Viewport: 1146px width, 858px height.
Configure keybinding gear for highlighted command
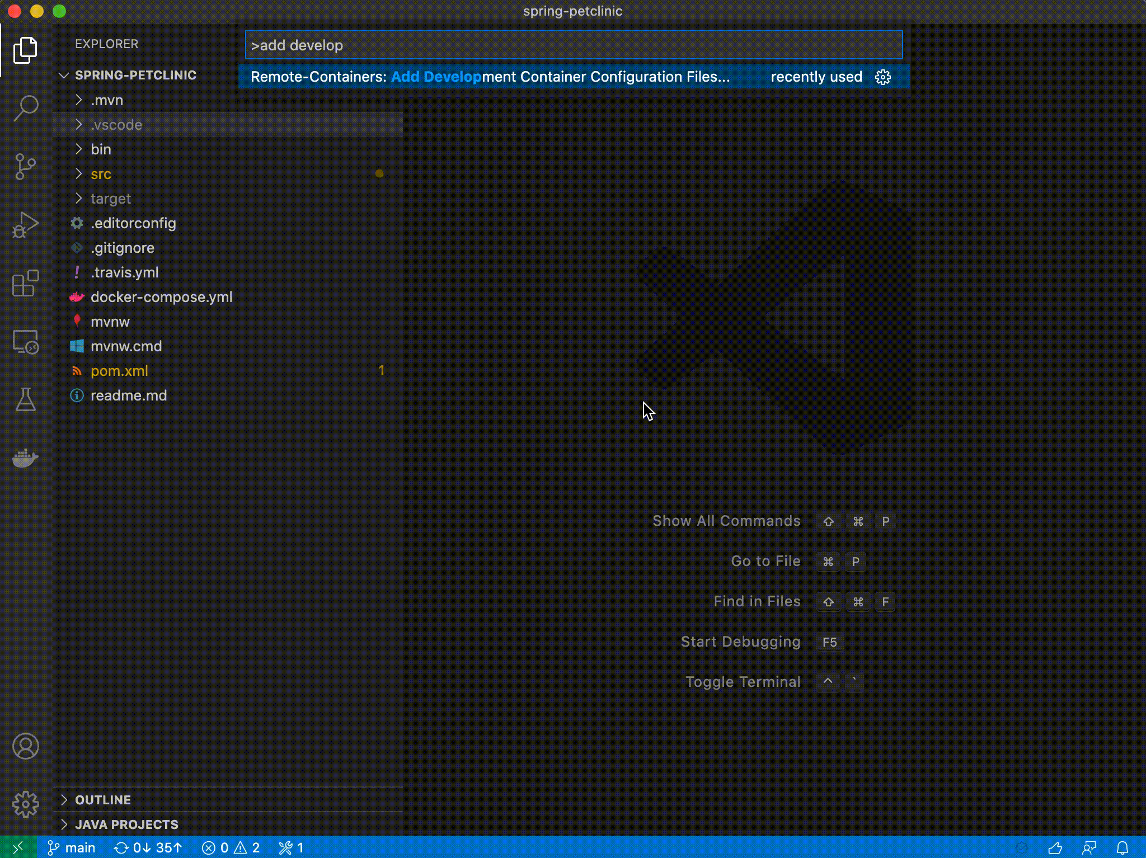click(883, 77)
